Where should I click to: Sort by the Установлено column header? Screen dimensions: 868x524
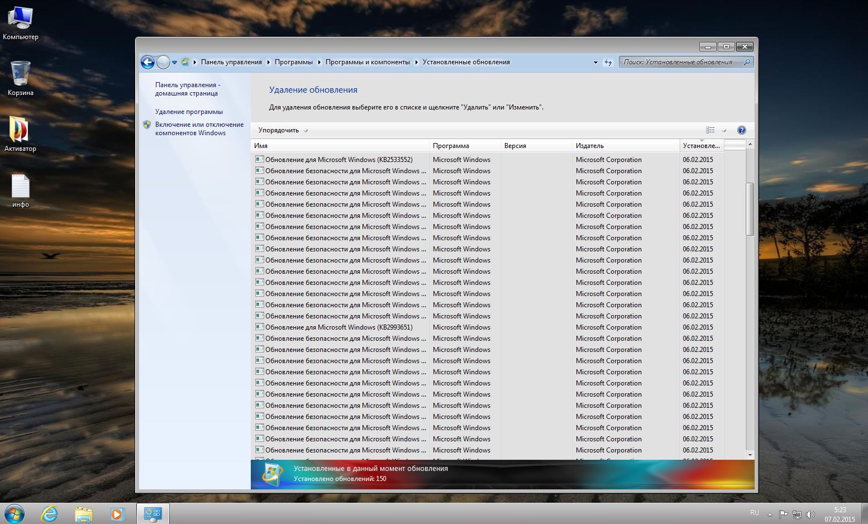[x=702, y=146]
